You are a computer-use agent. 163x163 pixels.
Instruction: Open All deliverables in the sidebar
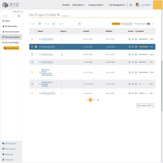point(10,26)
